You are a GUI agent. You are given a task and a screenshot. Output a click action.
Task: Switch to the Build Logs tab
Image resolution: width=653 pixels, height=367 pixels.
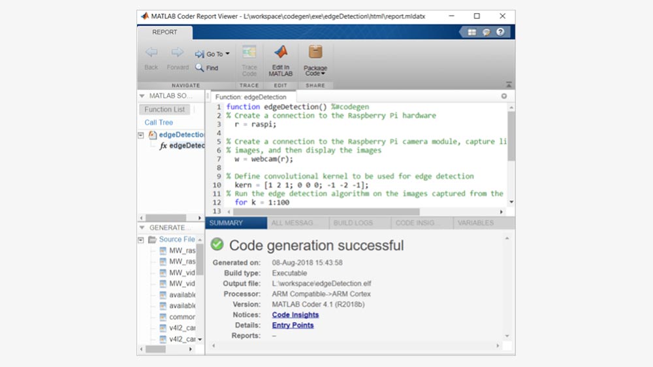coord(353,223)
